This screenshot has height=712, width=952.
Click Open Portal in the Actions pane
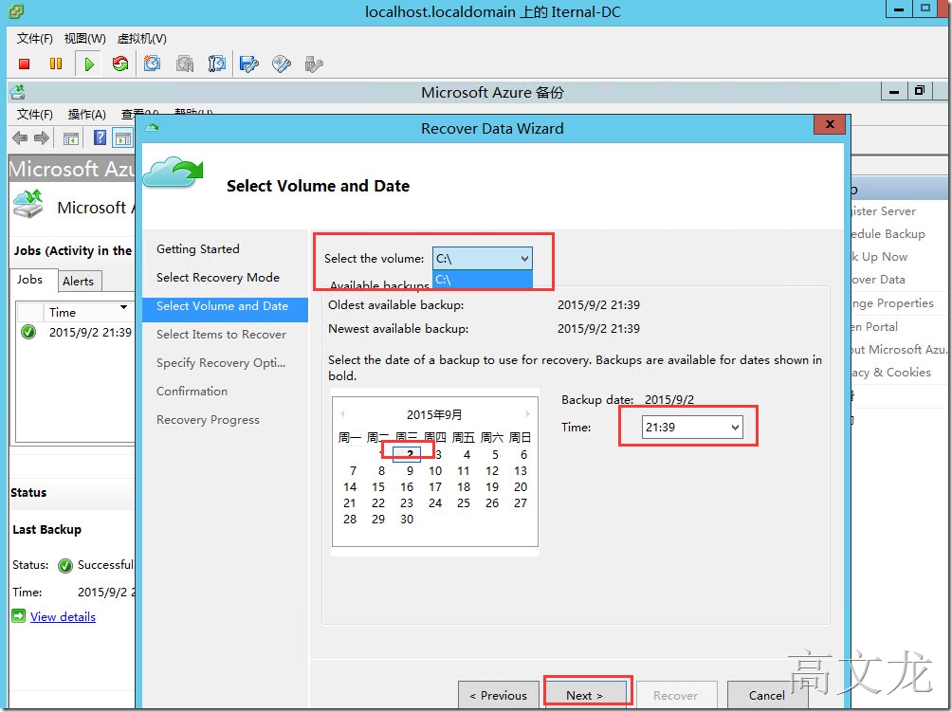pyautogui.click(x=874, y=326)
